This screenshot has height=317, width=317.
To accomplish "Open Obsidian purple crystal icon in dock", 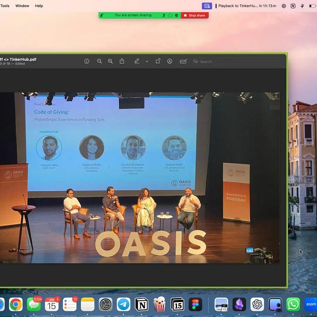I will point(240,304).
